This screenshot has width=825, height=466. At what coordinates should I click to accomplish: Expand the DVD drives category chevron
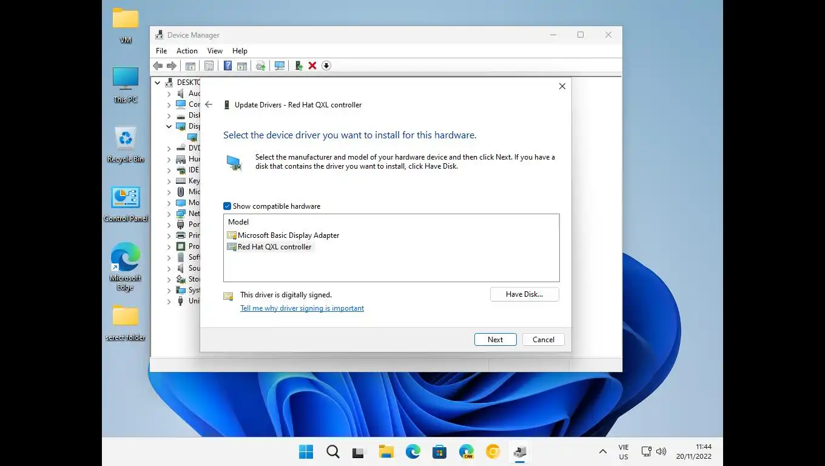click(169, 148)
